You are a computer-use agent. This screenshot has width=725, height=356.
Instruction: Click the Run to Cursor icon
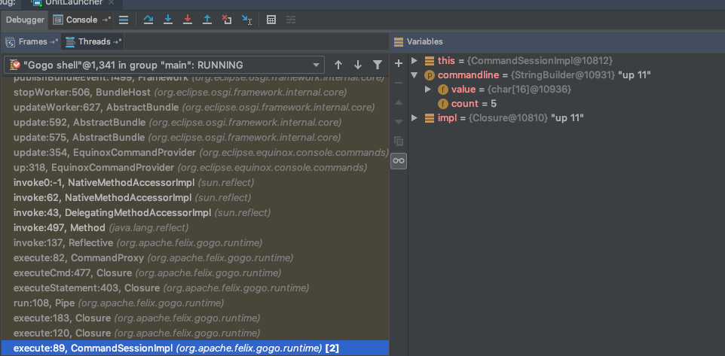[246, 20]
